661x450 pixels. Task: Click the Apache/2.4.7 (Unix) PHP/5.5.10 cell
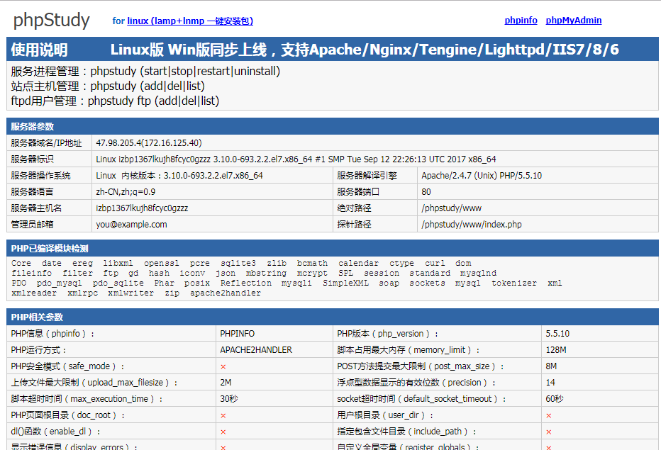point(482,175)
